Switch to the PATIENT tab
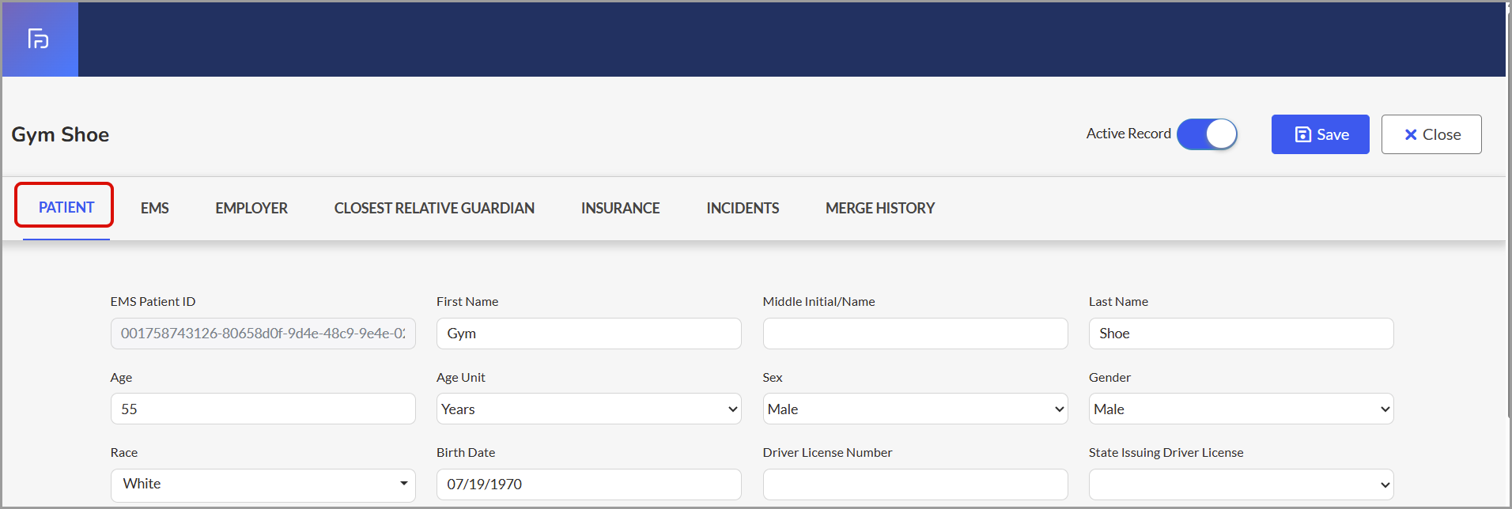 (x=66, y=208)
